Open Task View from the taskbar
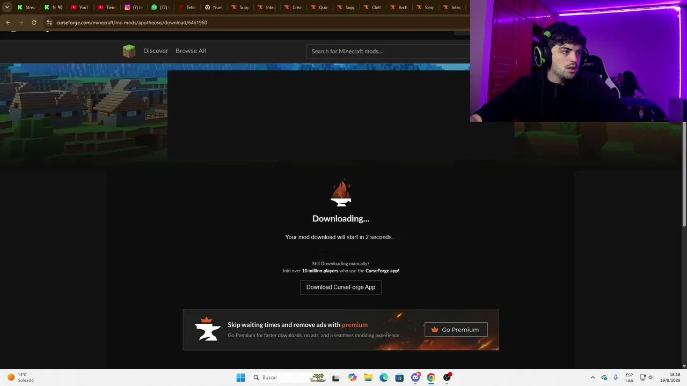Screen dimensions: 687x386 tap(335, 377)
